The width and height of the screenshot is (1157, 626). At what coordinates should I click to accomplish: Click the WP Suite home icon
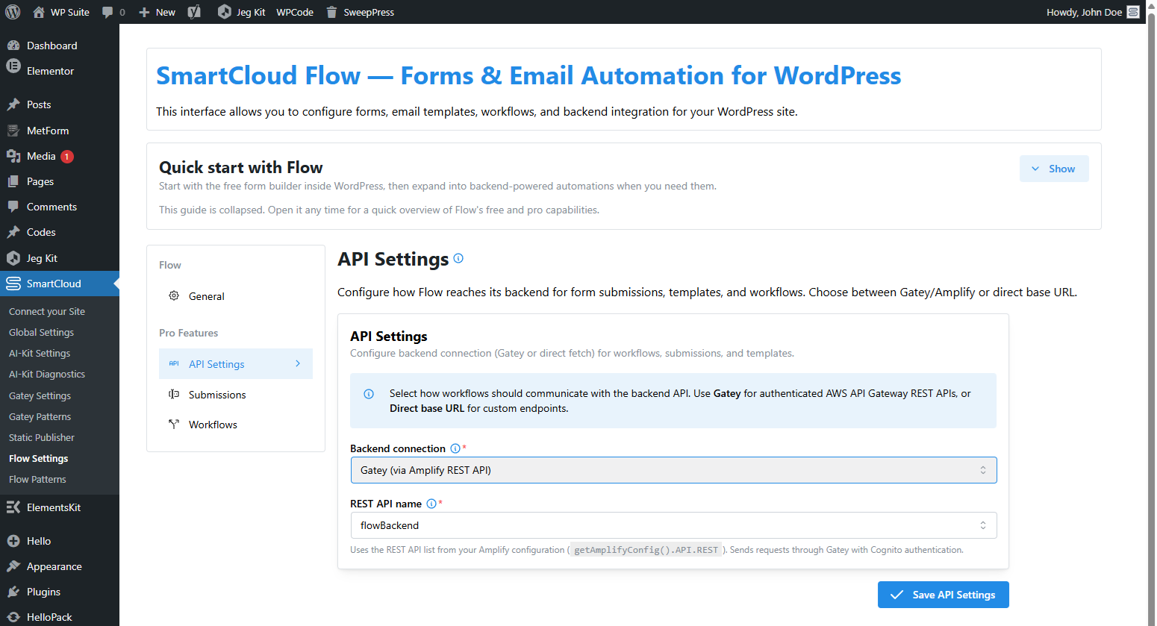39,12
